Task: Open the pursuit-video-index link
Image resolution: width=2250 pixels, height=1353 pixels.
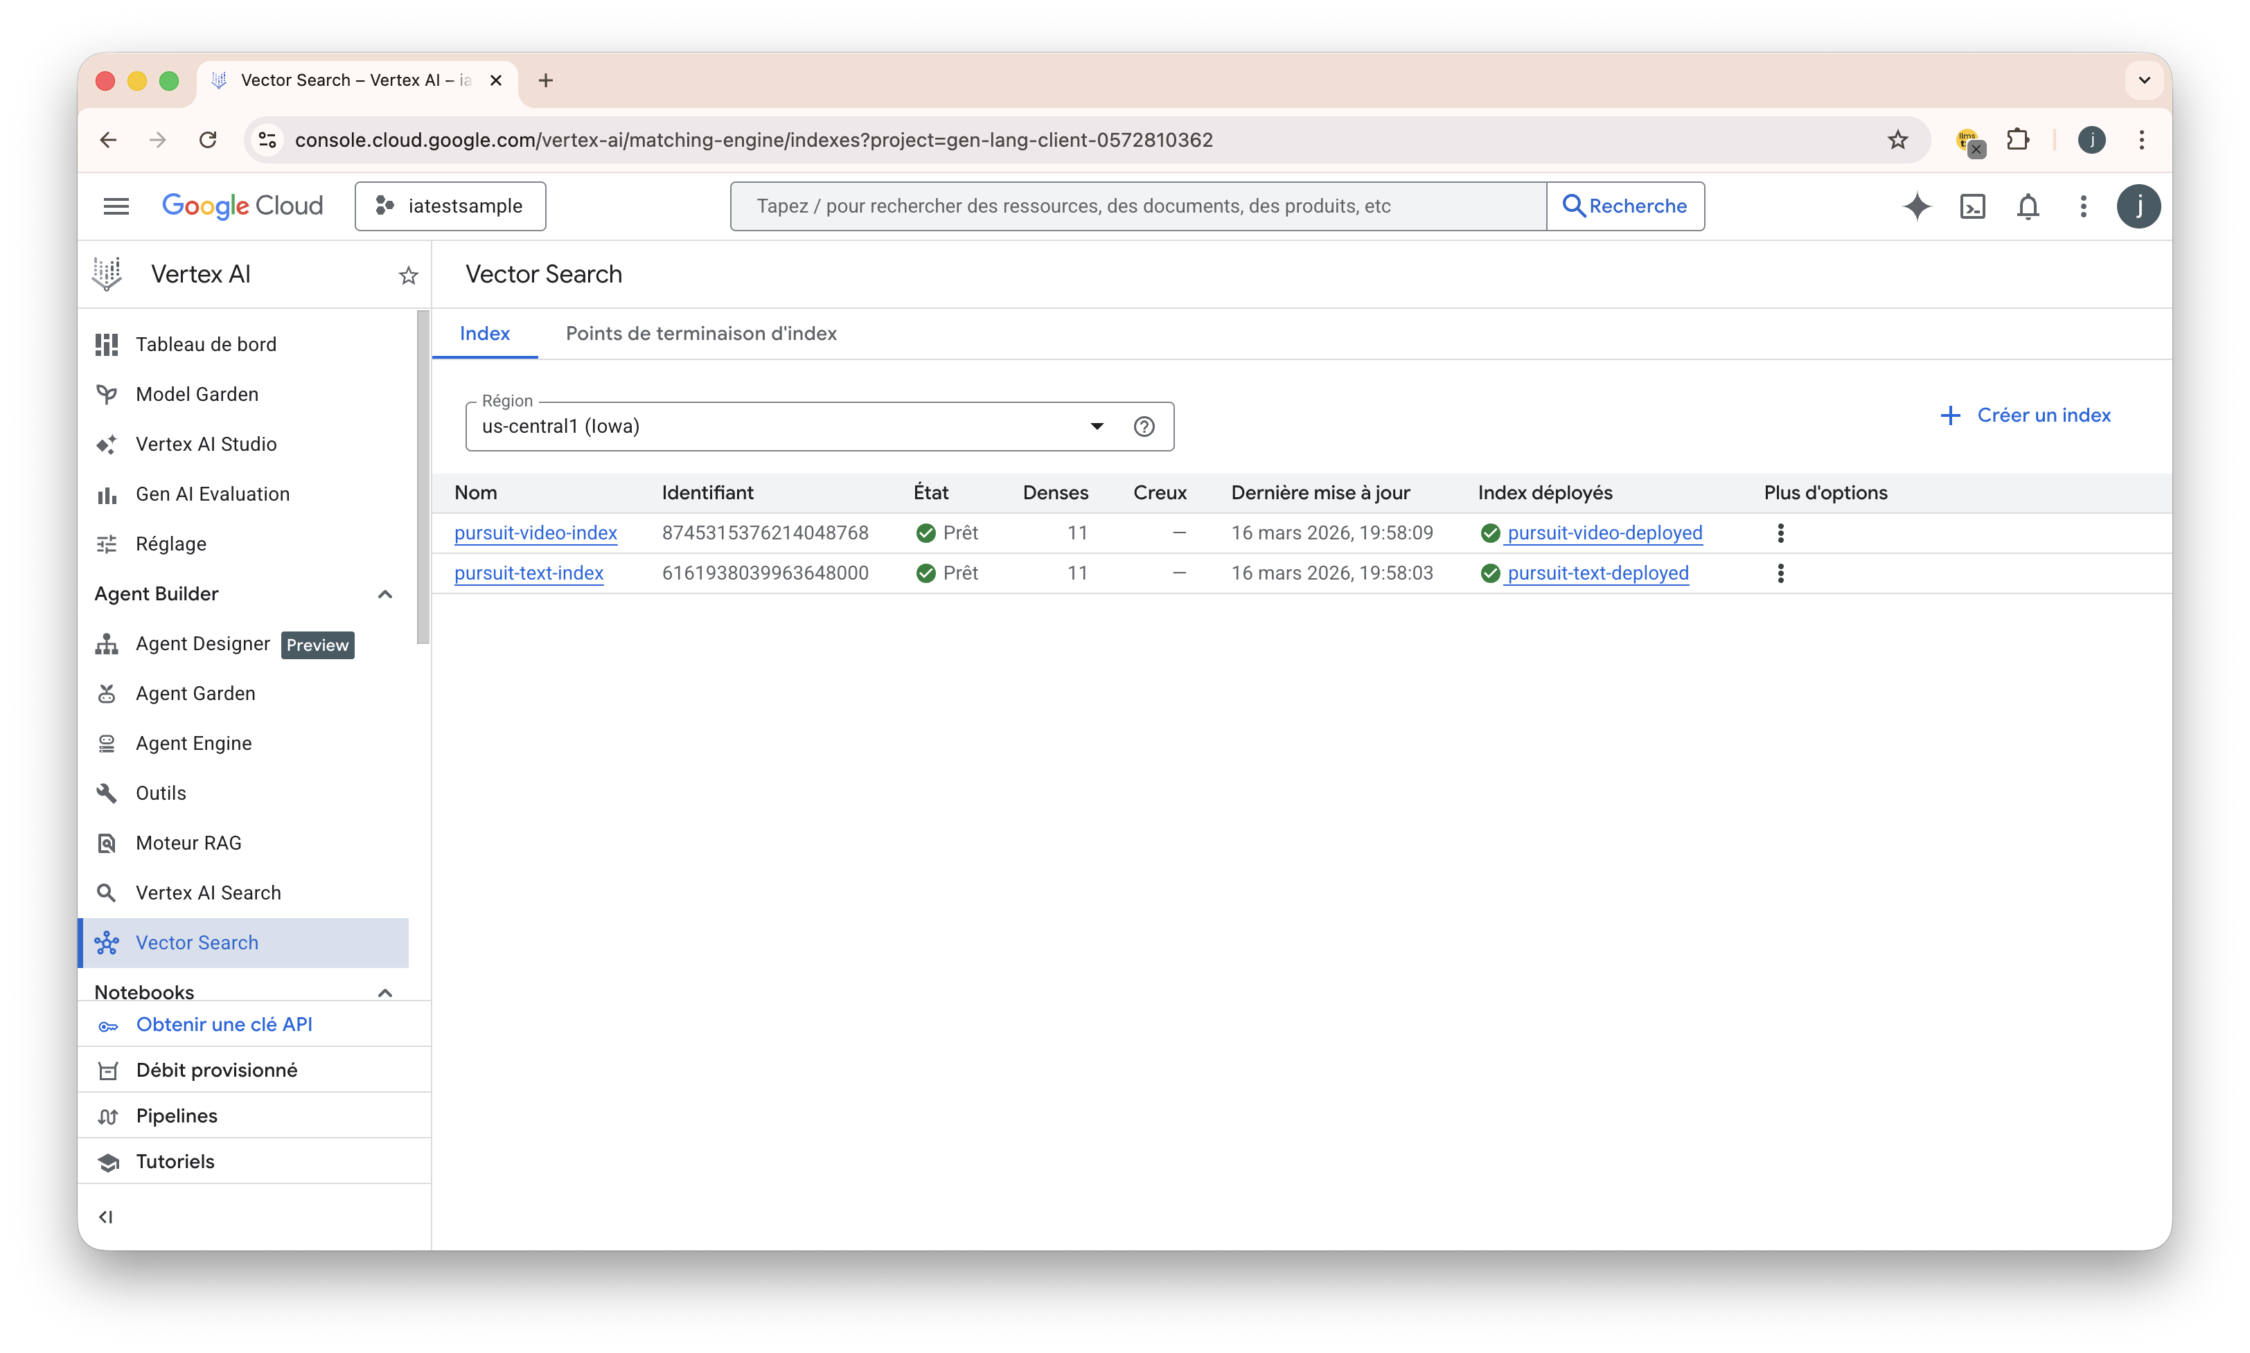Action: (535, 533)
